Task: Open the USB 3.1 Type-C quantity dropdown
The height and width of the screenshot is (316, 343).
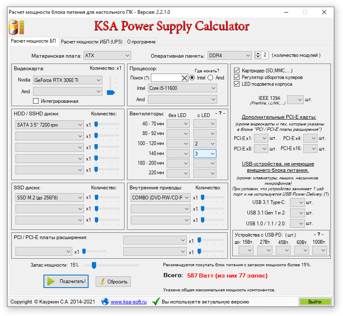Action: 297,202
